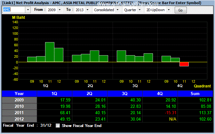Click the 20.92 cell for 2009 4Q
The width and height of the screenshot is (215, 134).
click(160, 100)
